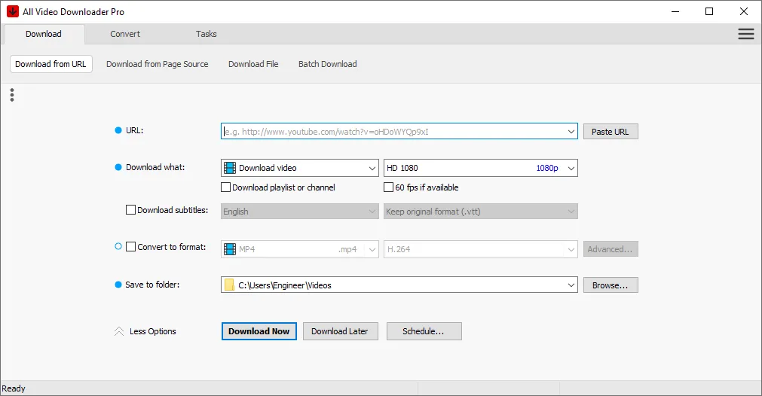Expand the HD 1080 quality dropdown
Image resolution: width=762 pixels, height=396 pixels.
point(571,168)
